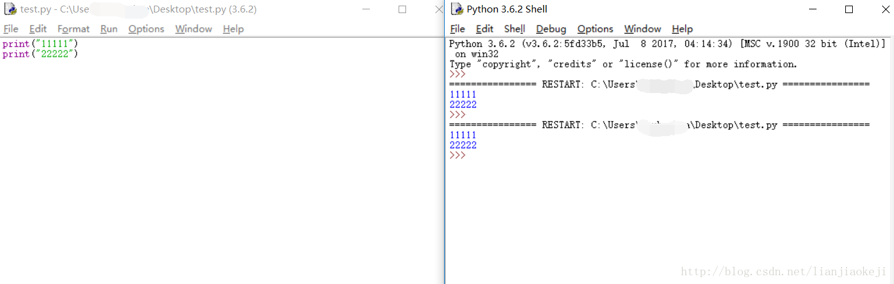
Task: Click on print("22222") code line
Action: click(40, 54)
